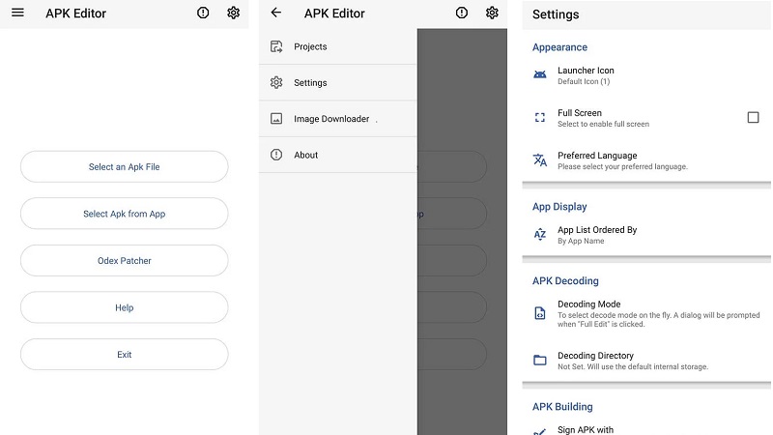The height and width of the screenshot is (435, 773).
Task: Click the Full Screen setting label
Action: coord(580,113)
